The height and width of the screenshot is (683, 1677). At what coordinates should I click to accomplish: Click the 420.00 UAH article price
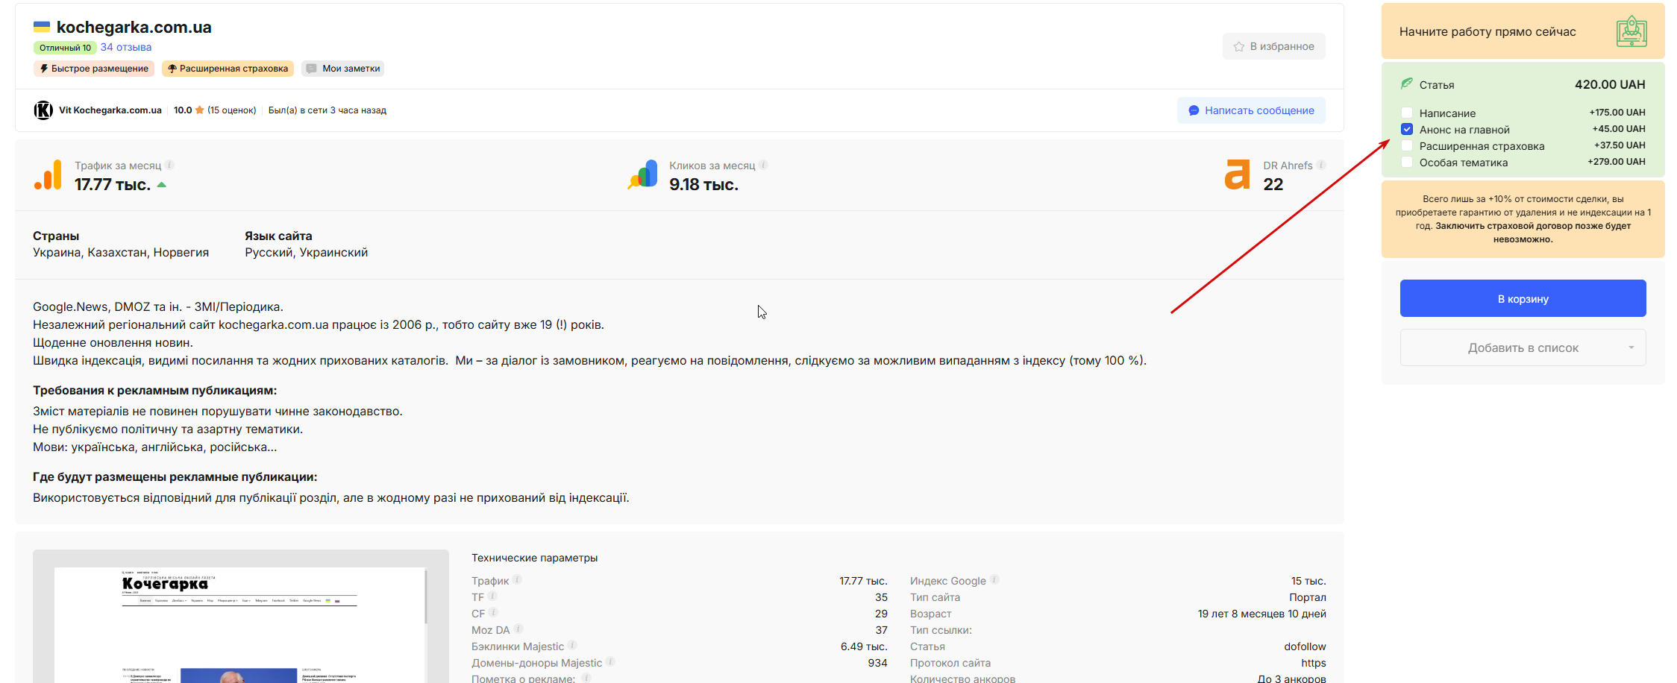tap(1610, 84)
